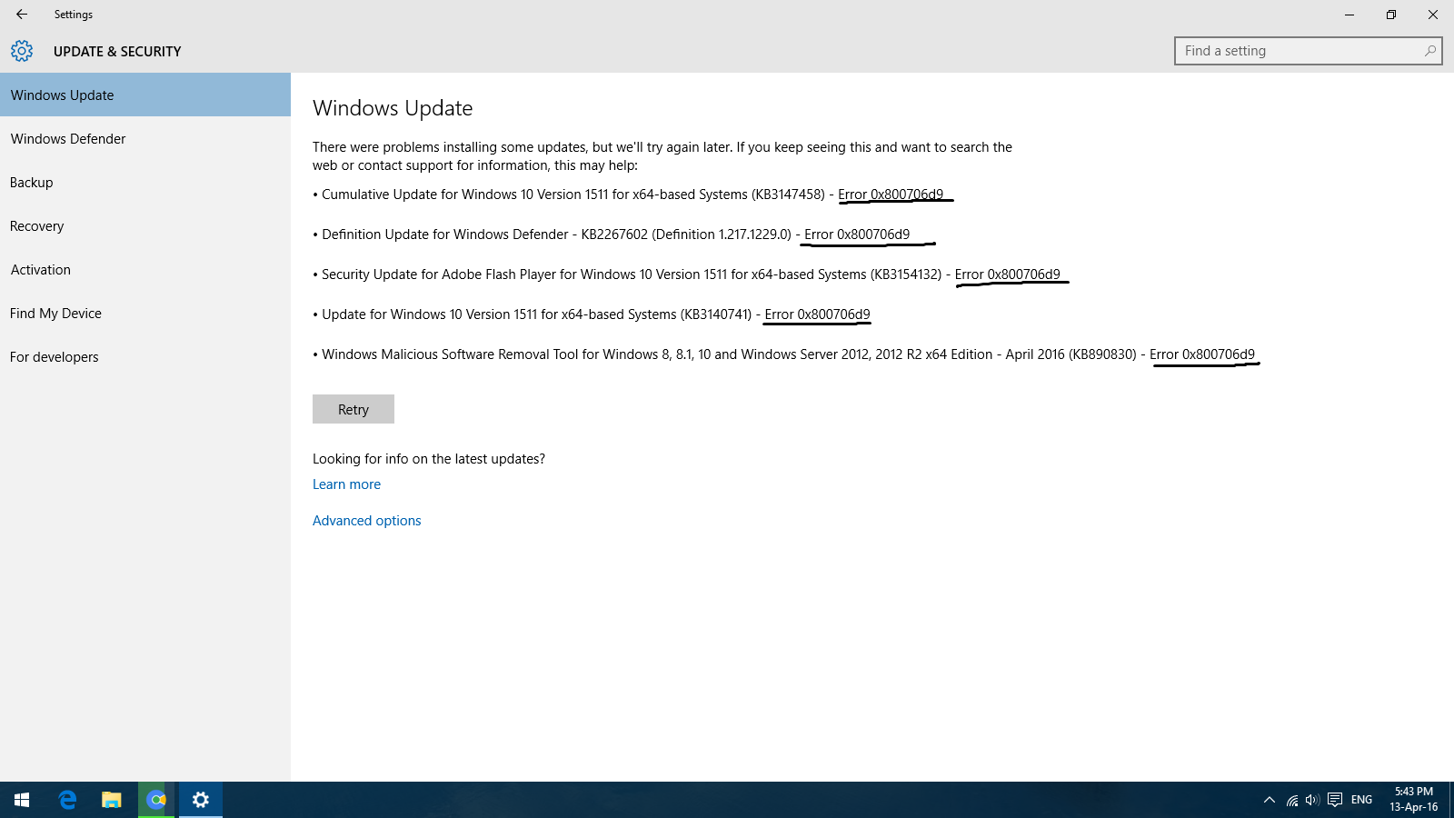Click the UPDATE & SECURITY header title
This screenshot has width=1454, height=818.
(x=117, y=52)
